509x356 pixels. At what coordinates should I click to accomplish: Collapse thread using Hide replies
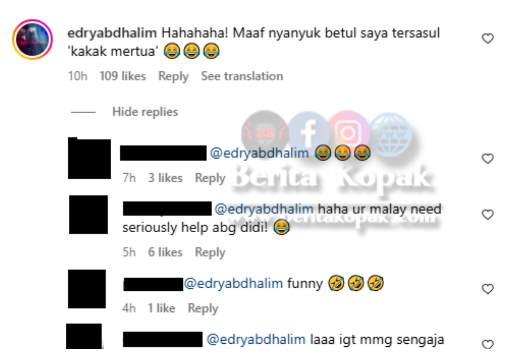[x=145, y=112]
